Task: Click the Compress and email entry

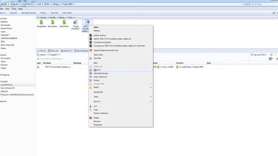Action: 103,42
